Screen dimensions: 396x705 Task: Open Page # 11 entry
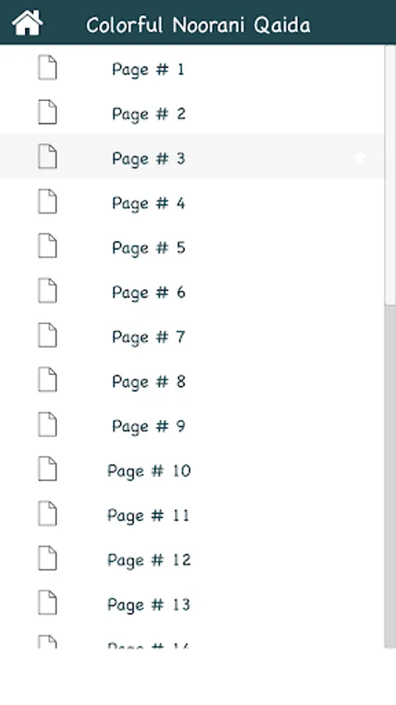coord(193,513)
